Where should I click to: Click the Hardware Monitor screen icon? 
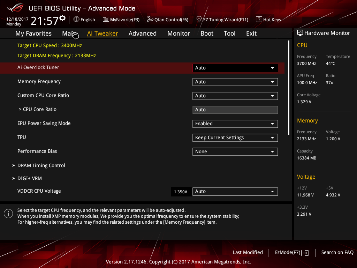pos(300,33)
